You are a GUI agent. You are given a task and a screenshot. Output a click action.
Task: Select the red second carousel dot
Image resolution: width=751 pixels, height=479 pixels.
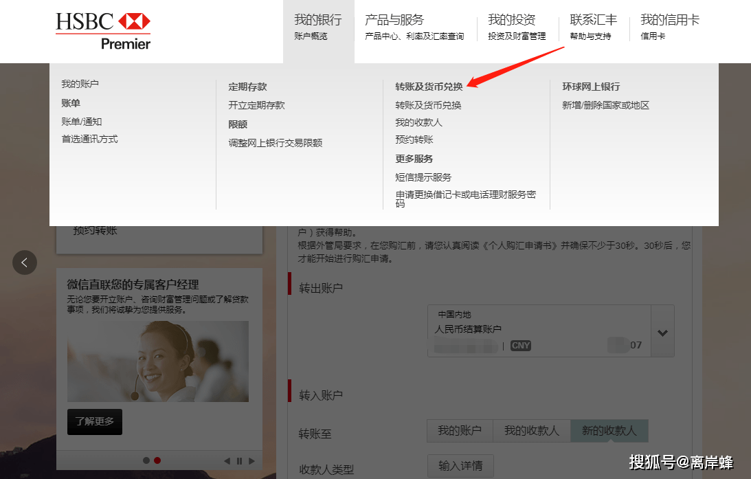(x=157, y=460)
